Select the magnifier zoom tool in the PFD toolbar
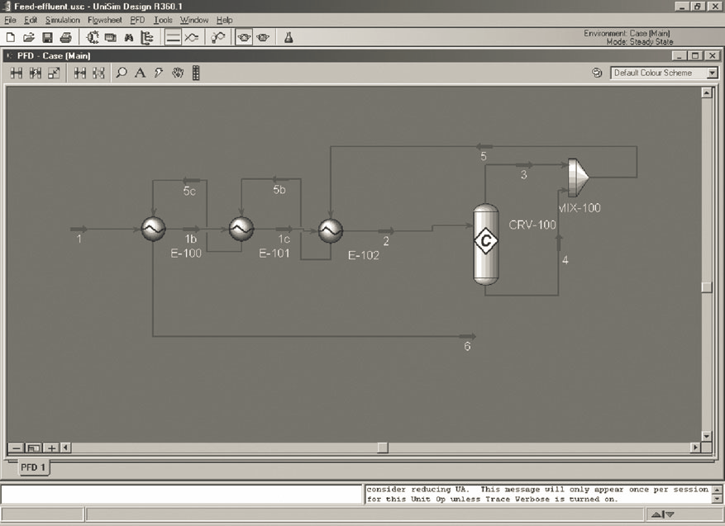The image size is (725, 526). [x=122, y=73]
